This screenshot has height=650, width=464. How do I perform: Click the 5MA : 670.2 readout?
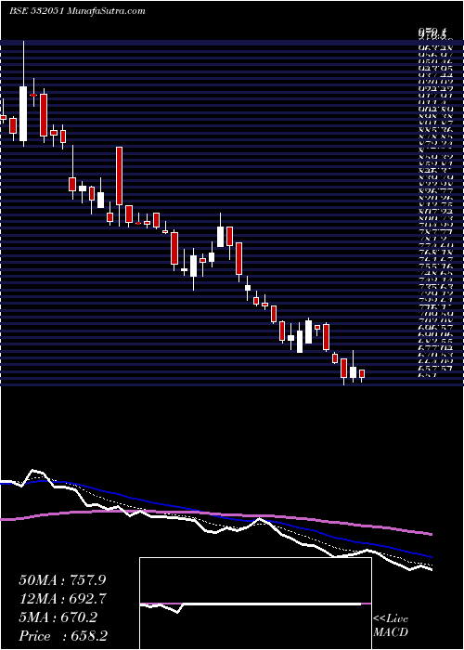click(58, 617)
